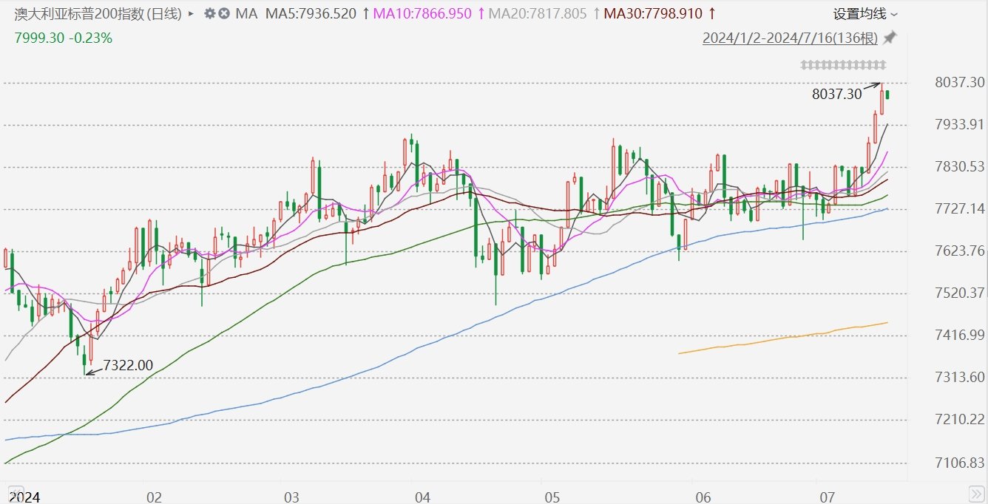Expand the triangle after the 日线 index title
988x504 pixels.
(x=192, y=14)
